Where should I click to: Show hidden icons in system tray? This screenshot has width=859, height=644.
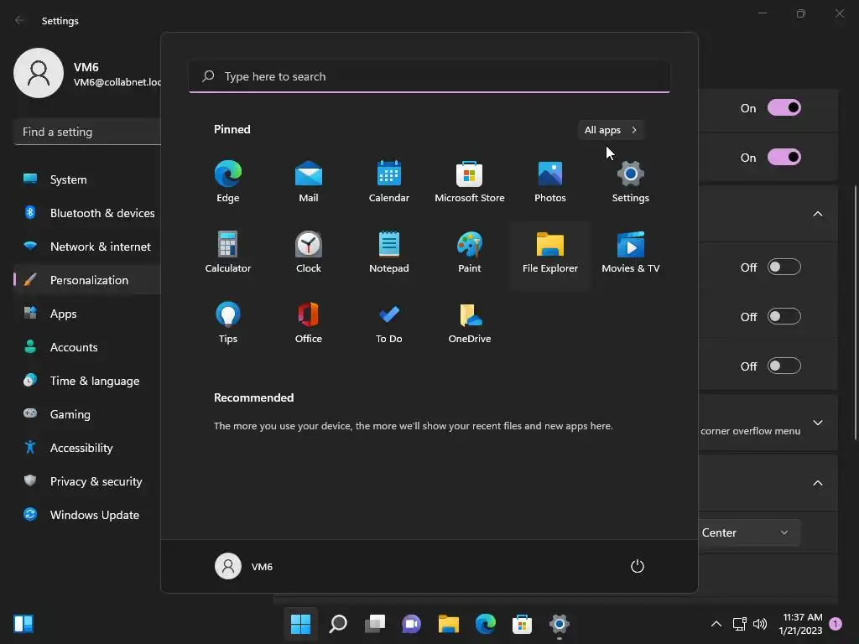[716, 624]
